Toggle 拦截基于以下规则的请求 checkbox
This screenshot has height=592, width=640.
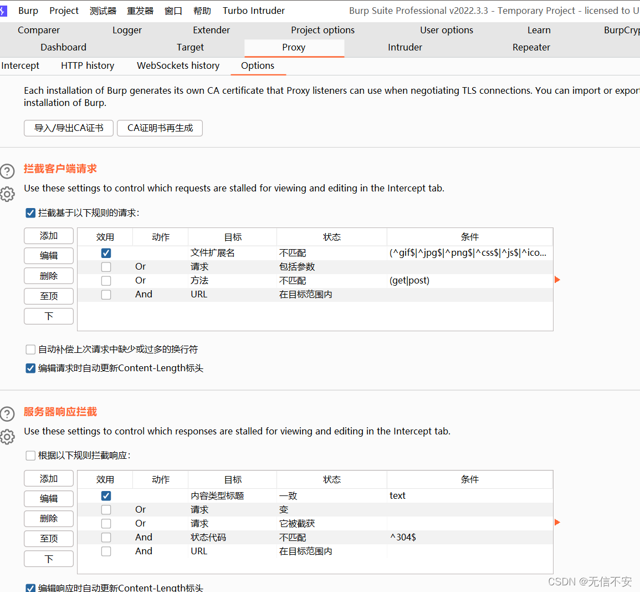(30, 213)
